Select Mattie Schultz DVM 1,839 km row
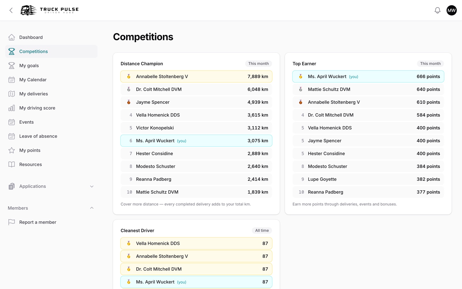Screen dimensions: 462x289 click(196, 192)
